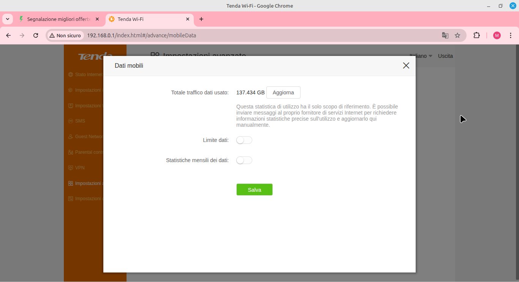
Task: Click the SMS message icon
Action: pyautogui.click(x=70, y=121)
